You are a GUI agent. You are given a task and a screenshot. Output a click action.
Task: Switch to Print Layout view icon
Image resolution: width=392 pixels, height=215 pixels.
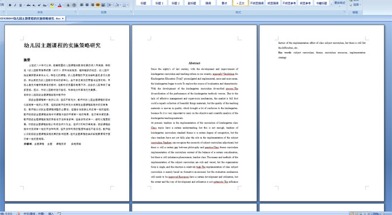pos(352,213)
